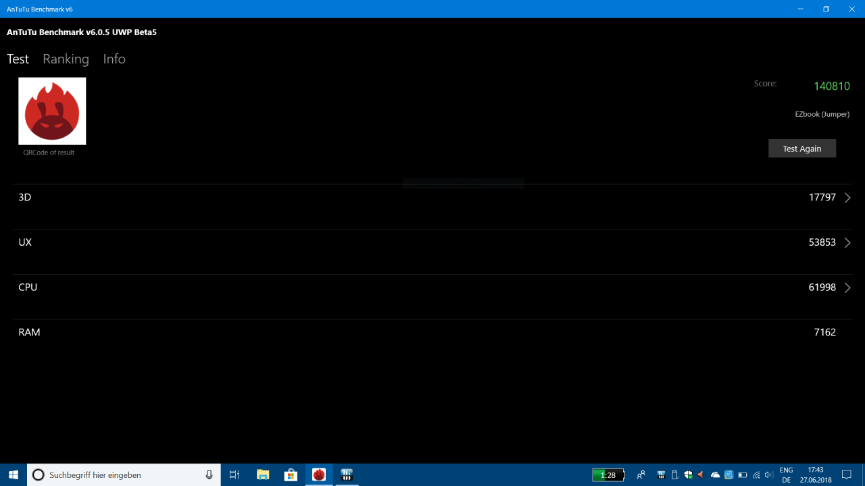
Task: Click the Cortana search box
Action: coord(124,475)
